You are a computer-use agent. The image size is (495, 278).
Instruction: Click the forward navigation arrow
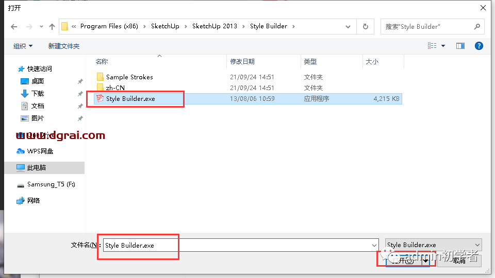pyautogui.click(x=29, y=27)
